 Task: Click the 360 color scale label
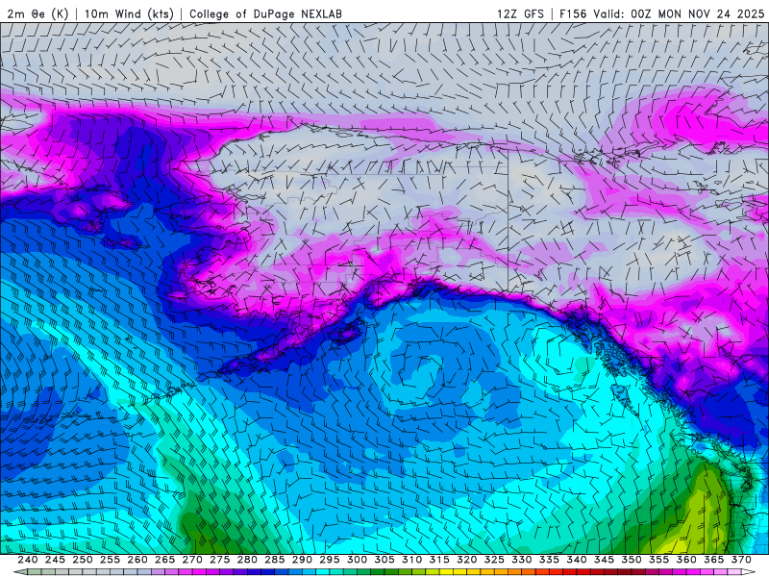coord(686,560)
